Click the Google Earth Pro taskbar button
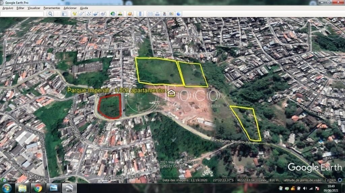This screenshot has width=345, height=193. (x=69, y=188)
